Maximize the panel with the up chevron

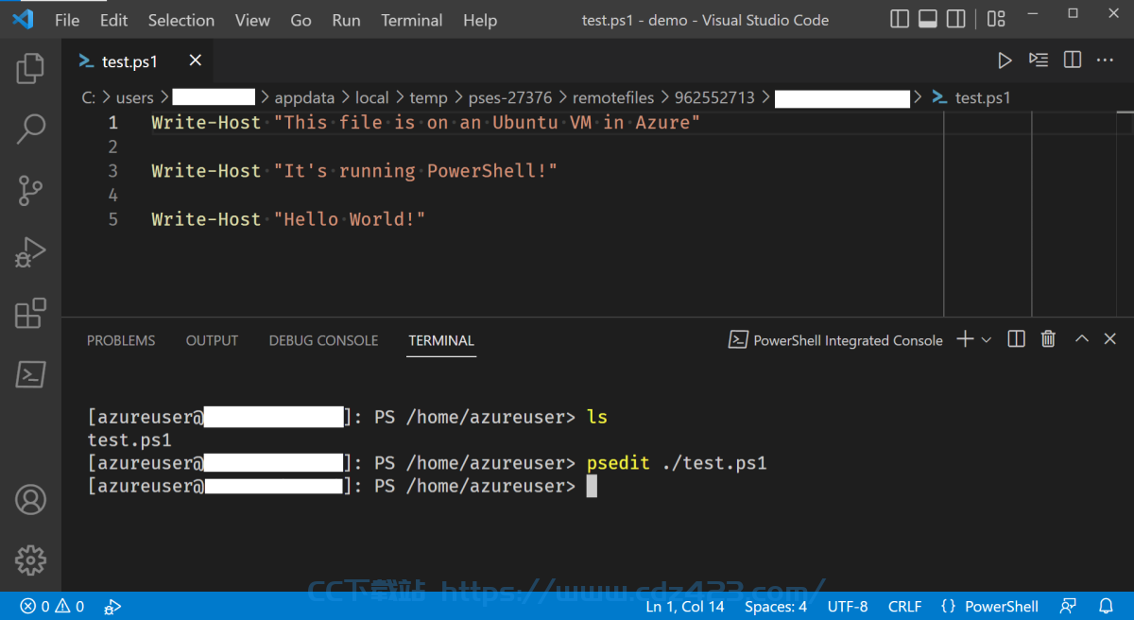click(x=1082, y=339)
